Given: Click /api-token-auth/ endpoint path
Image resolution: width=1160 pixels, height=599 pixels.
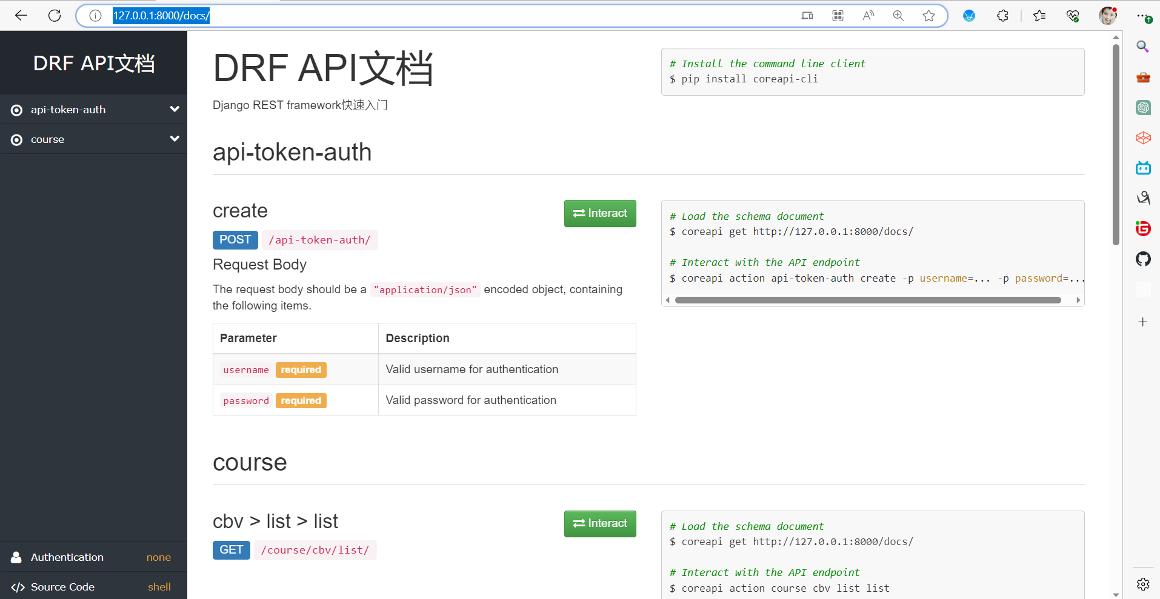Looking at the screenshot, I should point(320,240).
